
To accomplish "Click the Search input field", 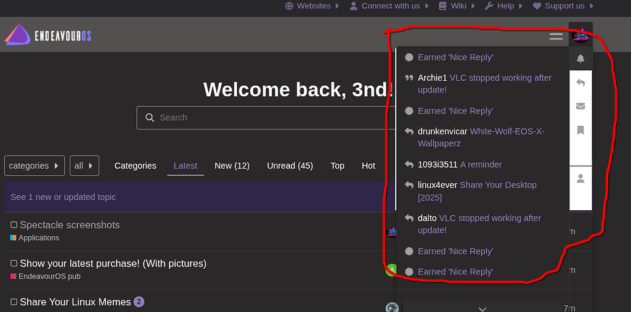I will pos(265,118).
